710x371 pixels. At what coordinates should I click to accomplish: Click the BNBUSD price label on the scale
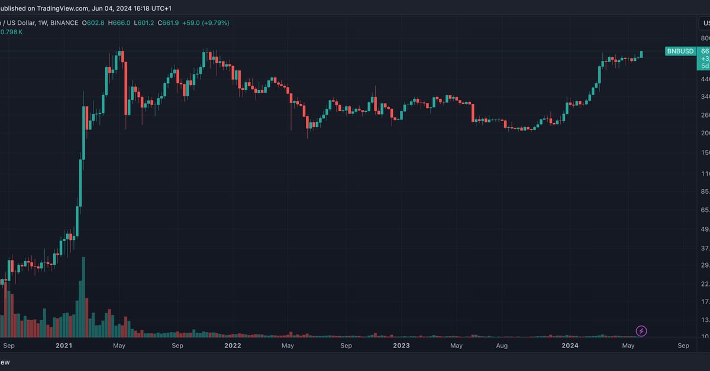pyautogui.click(x=680, y=51)
